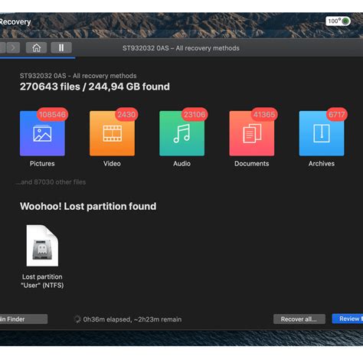This screenshot has width=363, height=363.
Task: Click the Pictures label text
Action: [42, 164]
